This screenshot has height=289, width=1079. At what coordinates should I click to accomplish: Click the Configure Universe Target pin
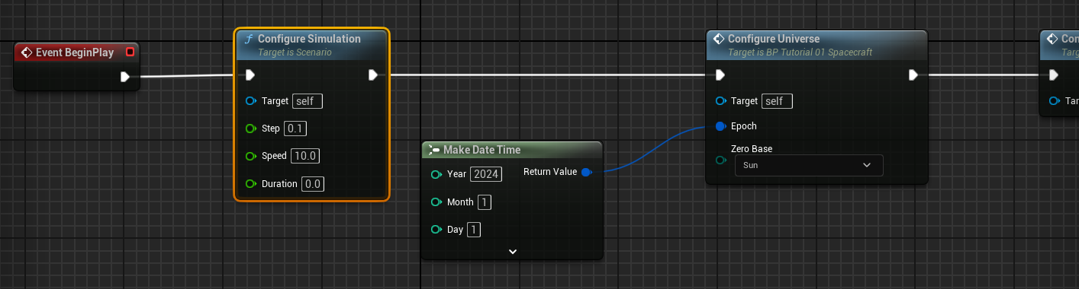(x=720, y=101)
